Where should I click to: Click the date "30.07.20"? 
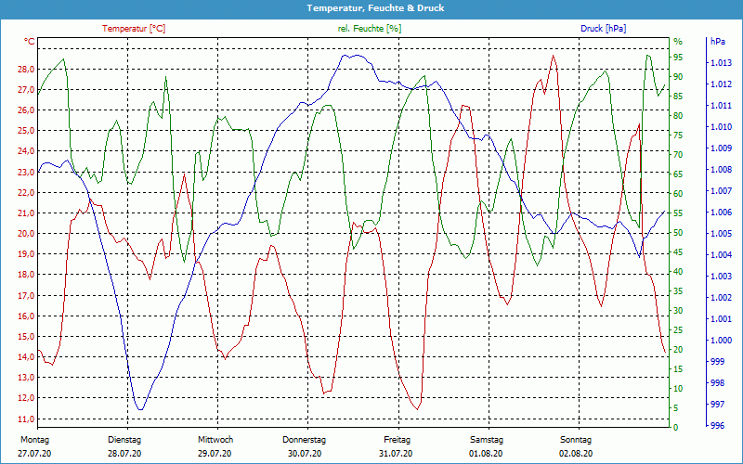tap(305, 454)
